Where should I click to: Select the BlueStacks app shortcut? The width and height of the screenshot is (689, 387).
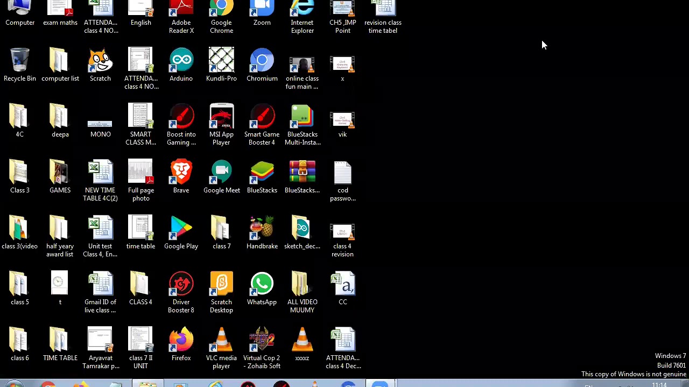262,177
